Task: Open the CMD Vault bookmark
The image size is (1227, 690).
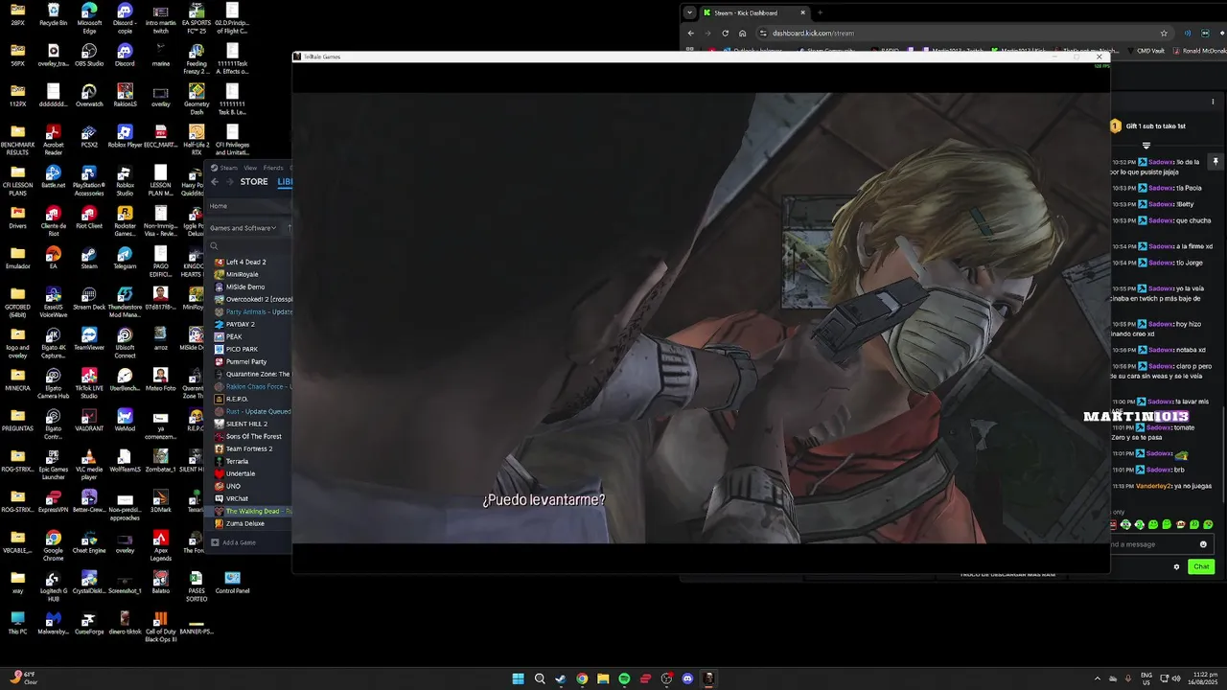Action: coord(1148,51)
